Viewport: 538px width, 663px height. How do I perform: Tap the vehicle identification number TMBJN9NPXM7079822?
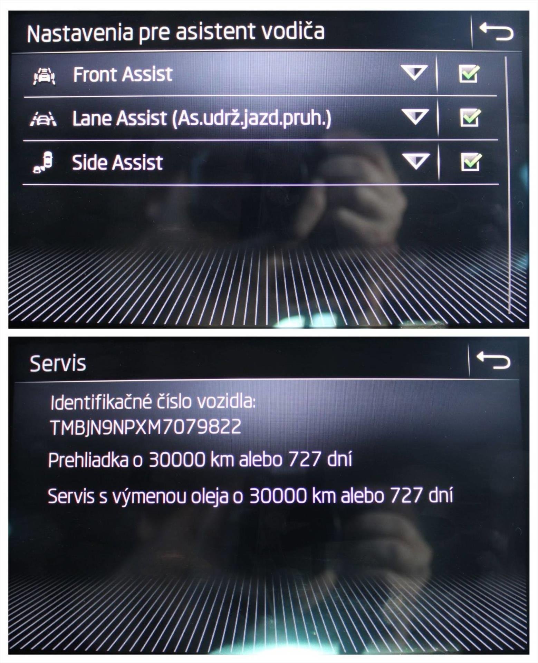[145, 427]
